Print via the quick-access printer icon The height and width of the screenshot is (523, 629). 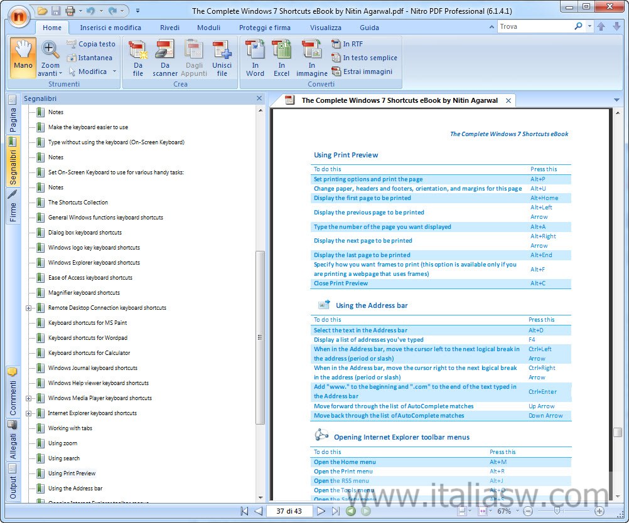(x=70, y=11)
